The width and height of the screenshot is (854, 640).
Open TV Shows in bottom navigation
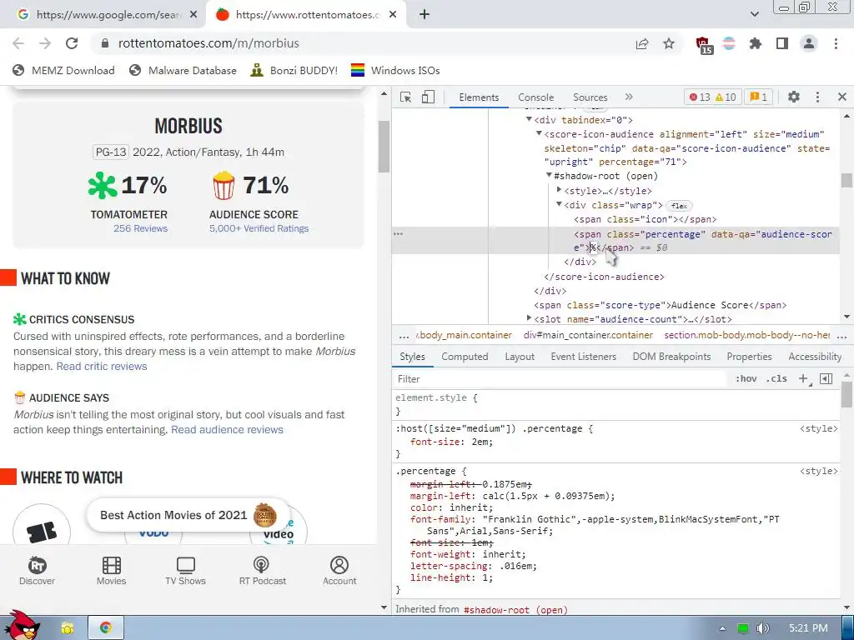pos(186,570)
